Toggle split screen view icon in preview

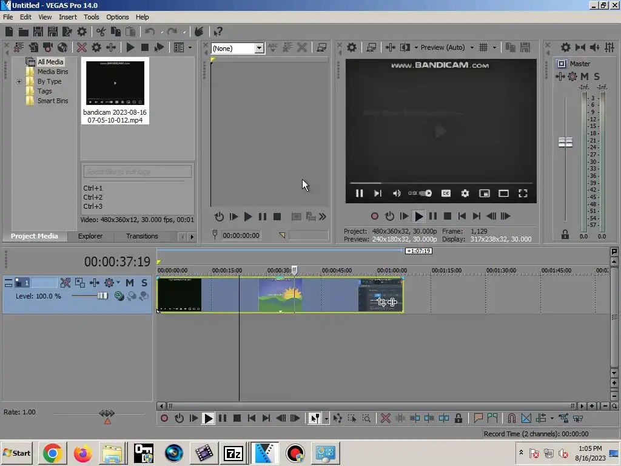tap(405, 47)
